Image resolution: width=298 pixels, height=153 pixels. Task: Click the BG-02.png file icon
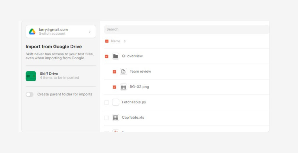click(x=123, y=87)
